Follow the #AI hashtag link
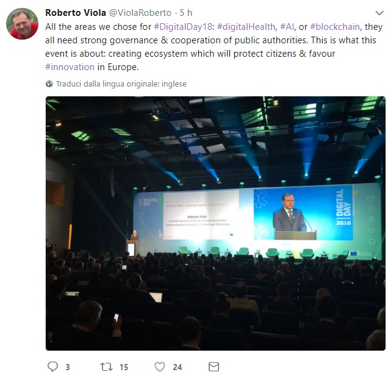 point(287,27)
